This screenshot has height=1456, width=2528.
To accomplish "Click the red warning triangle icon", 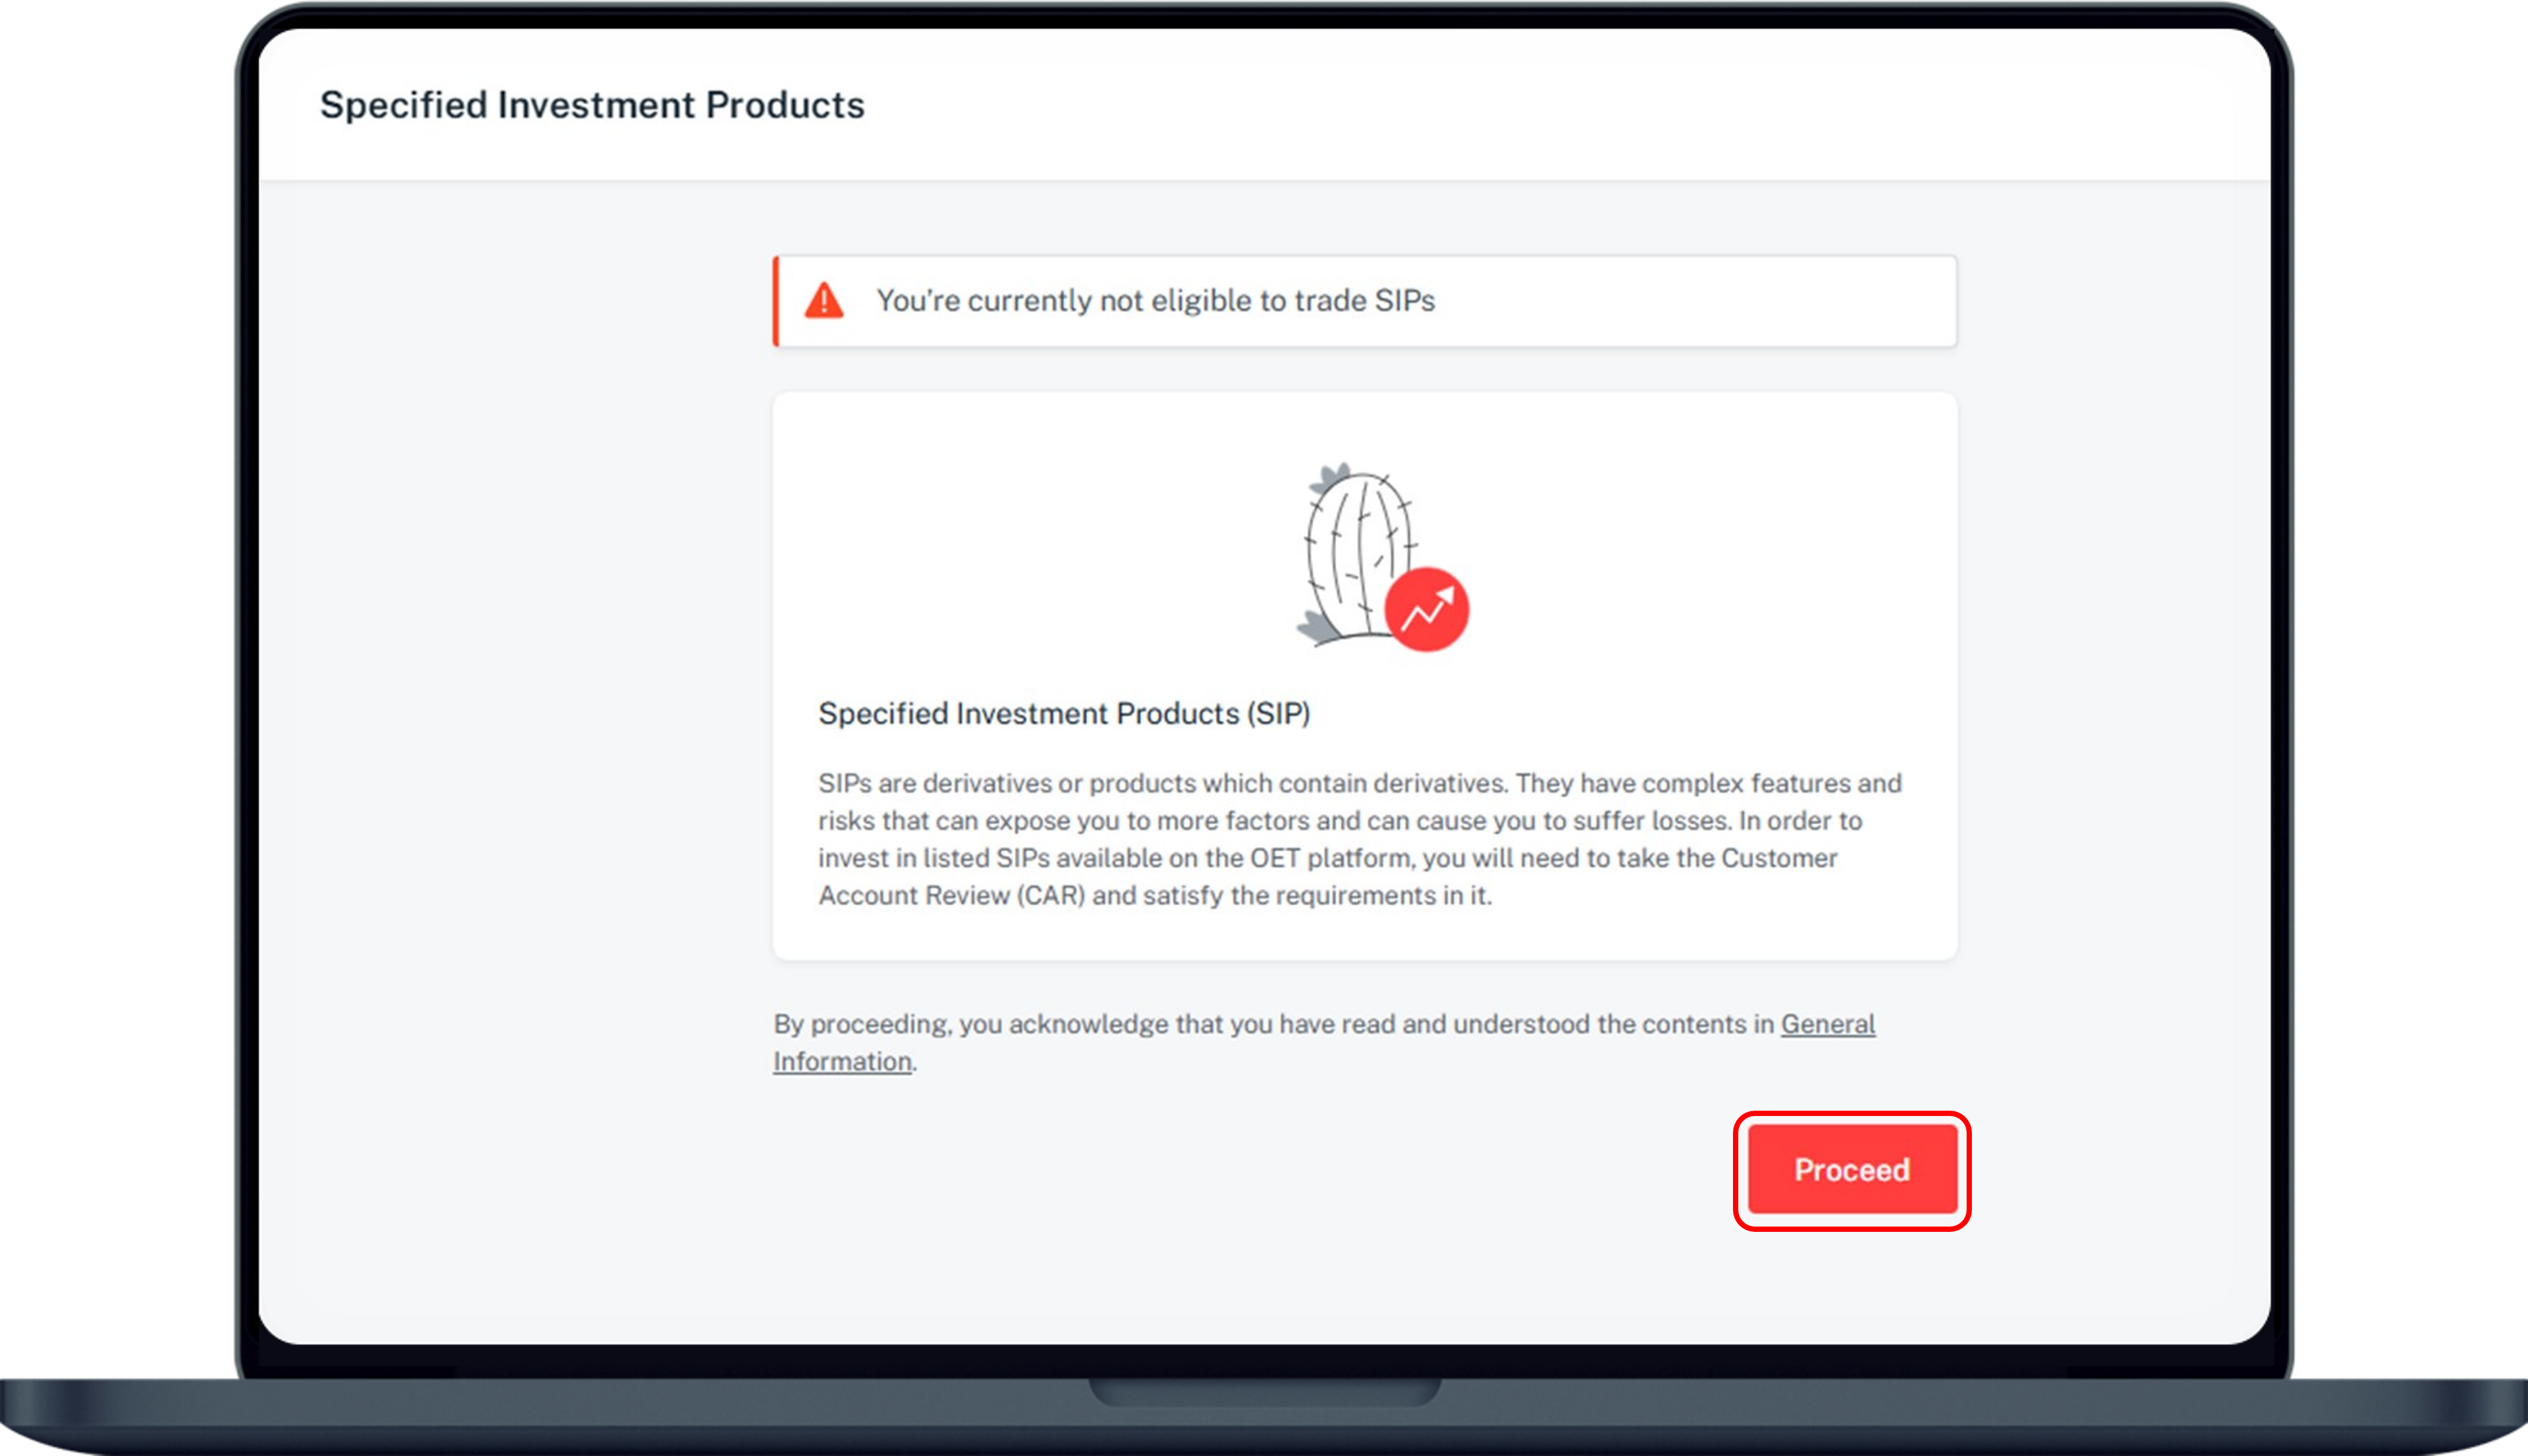I will click(824, 301).
